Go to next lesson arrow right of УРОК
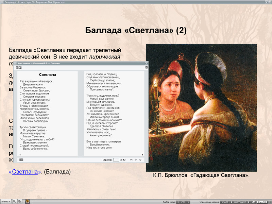272x204 pixels. tap(188, 202)
